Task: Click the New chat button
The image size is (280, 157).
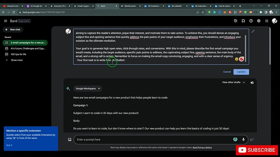Action: pos(13,29)
